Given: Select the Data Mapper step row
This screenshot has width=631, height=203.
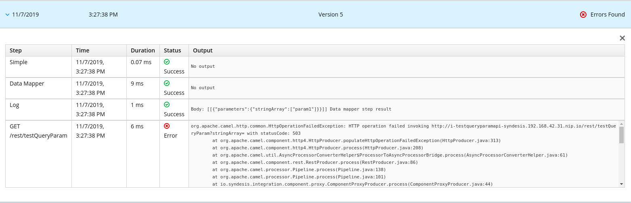Looking at the screenshot, I should coord(27,84).
